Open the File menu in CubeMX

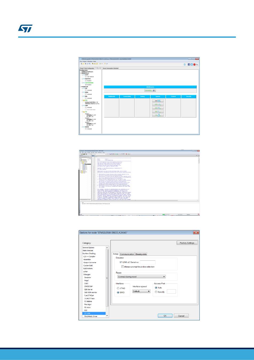[x=81, y=61]
